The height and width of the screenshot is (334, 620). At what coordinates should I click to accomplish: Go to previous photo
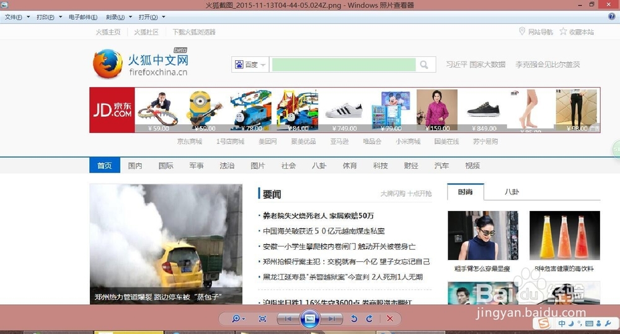click(x=288, y=318)
